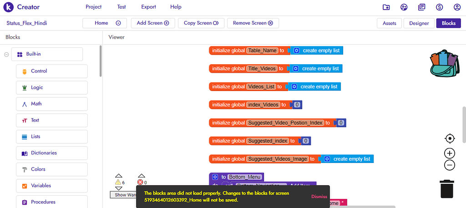Open the user account icon

457,7
